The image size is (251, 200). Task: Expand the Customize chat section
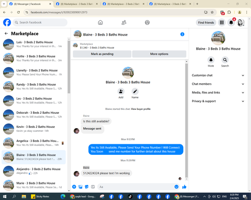[x=218, y=75]
